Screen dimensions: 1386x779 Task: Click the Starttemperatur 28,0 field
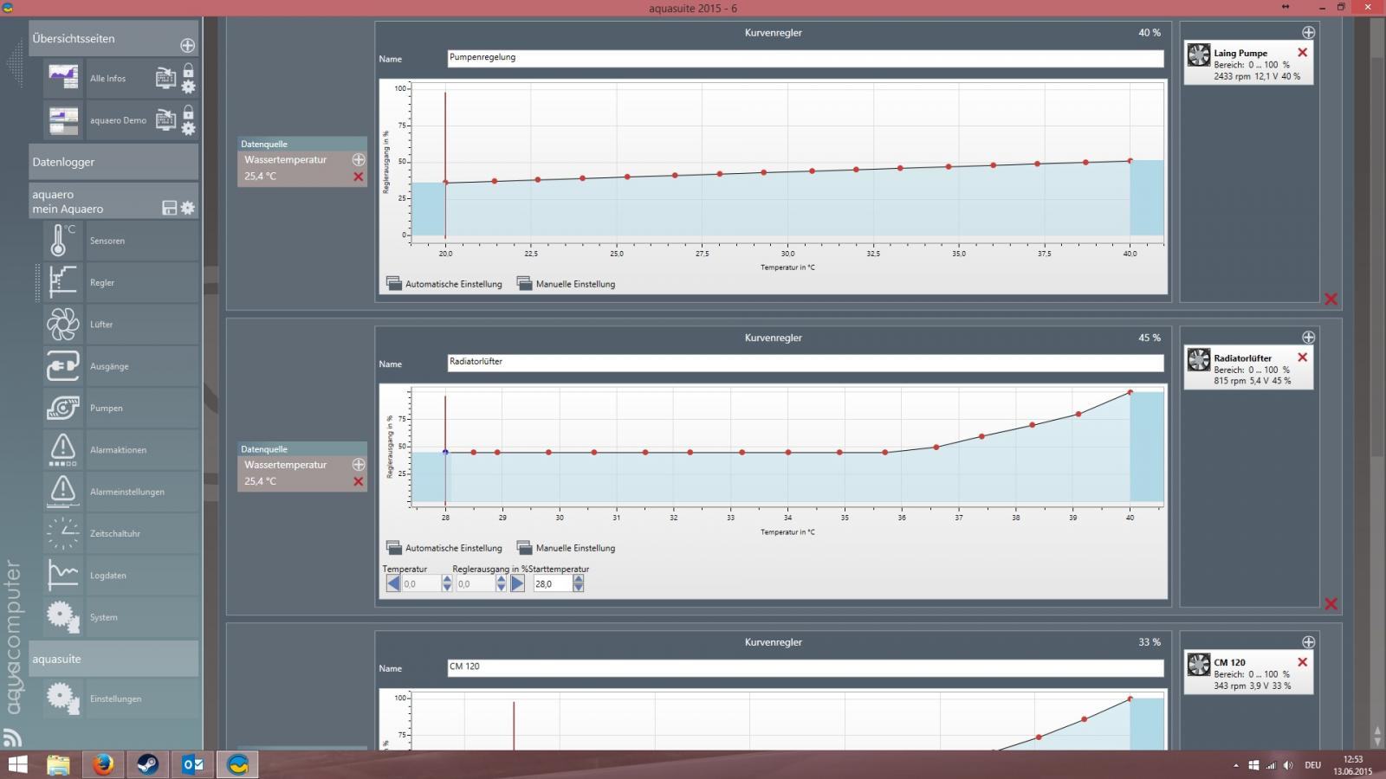pos(553,584)
